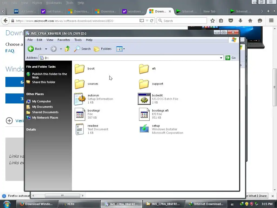The image size is (277, 208).
Task: Click the green Go arrow button
Action: click(x=228, y=58)
